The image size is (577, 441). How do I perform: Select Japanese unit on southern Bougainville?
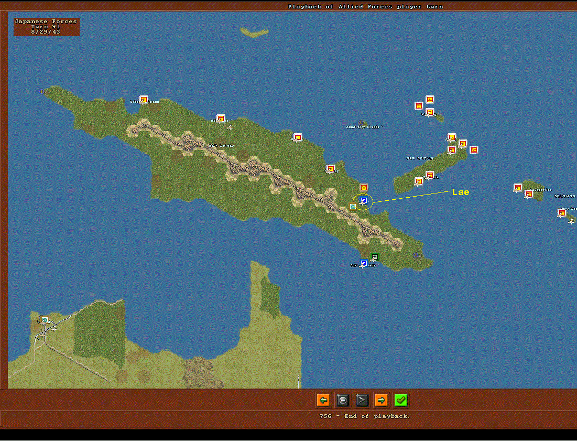529,194
